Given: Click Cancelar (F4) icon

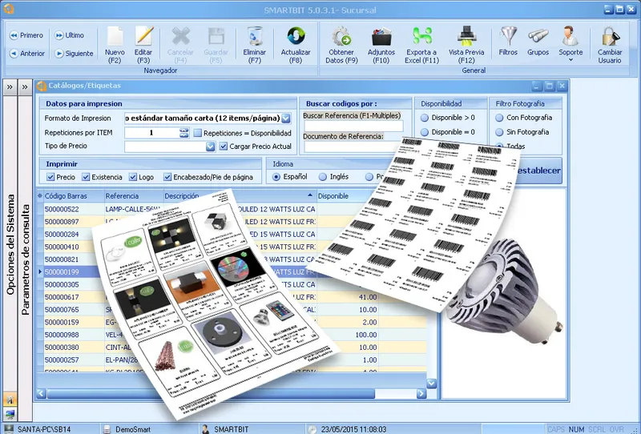Looking at the screenshot, I should pos(181,36).
